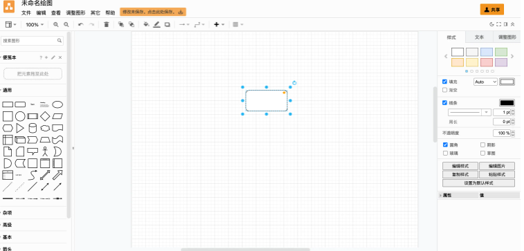The image size is (524, 251).
Task: Open the connection arrow style dropdown
Action: 184,24
